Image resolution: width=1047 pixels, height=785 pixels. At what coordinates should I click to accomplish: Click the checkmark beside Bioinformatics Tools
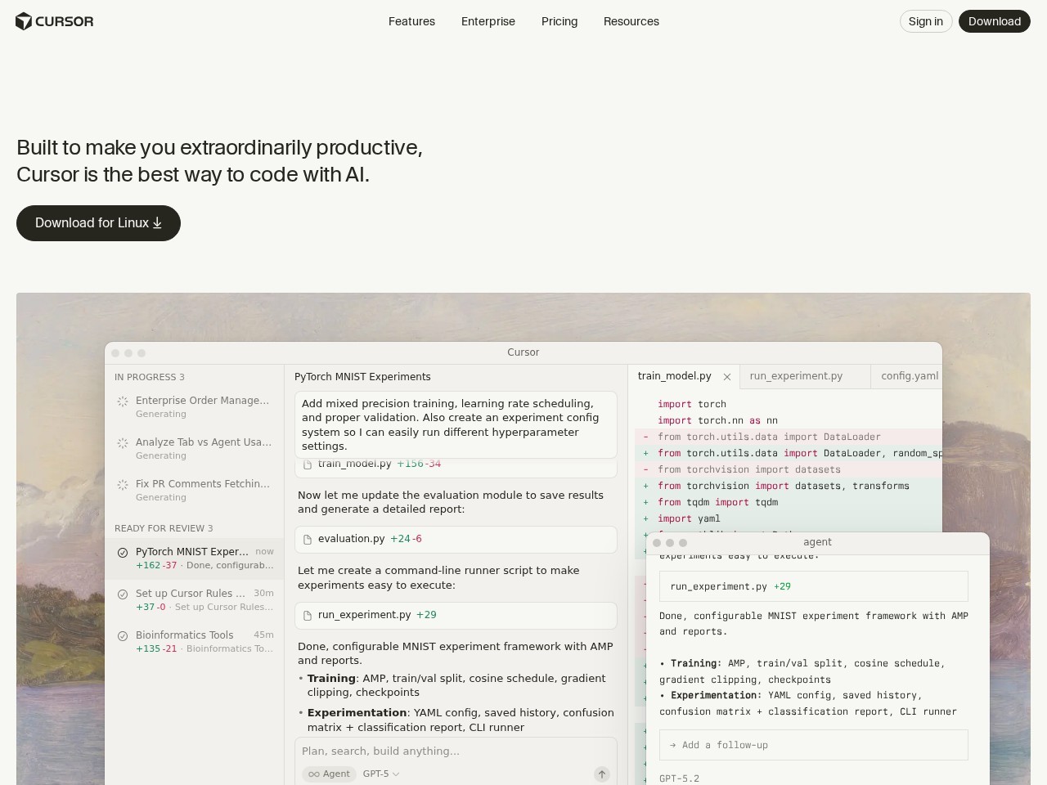pyautogui.click(x=123, y=636)
